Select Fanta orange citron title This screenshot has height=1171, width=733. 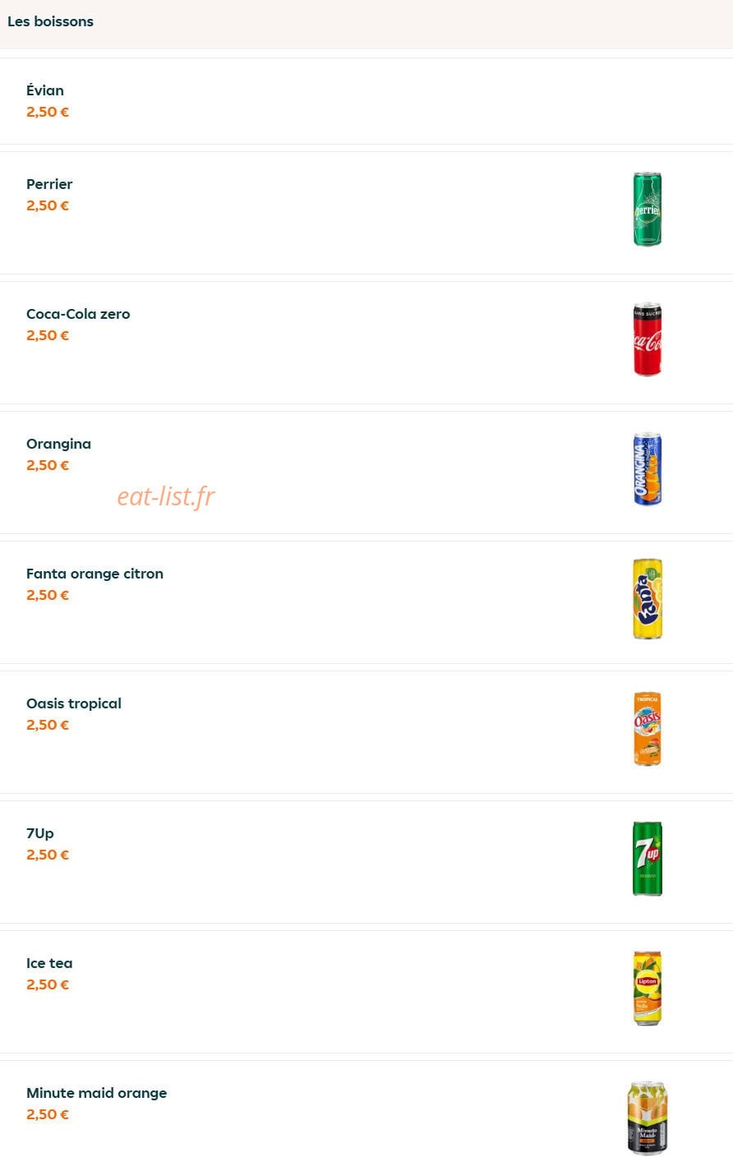pos(95,574)
